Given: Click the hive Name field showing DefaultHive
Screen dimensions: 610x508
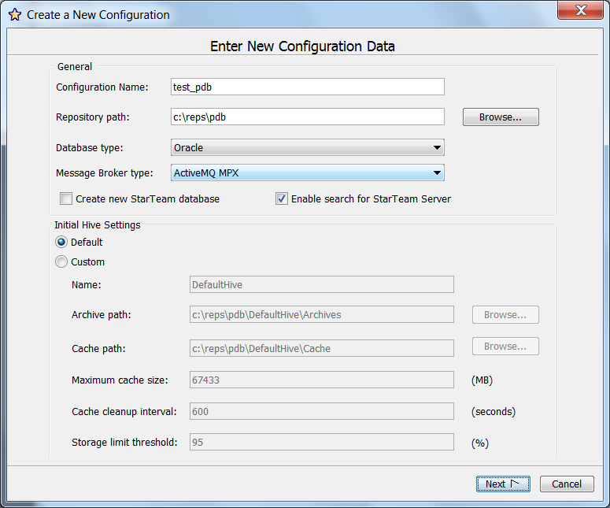Looking at the screenshot, I should coord(321,284).
